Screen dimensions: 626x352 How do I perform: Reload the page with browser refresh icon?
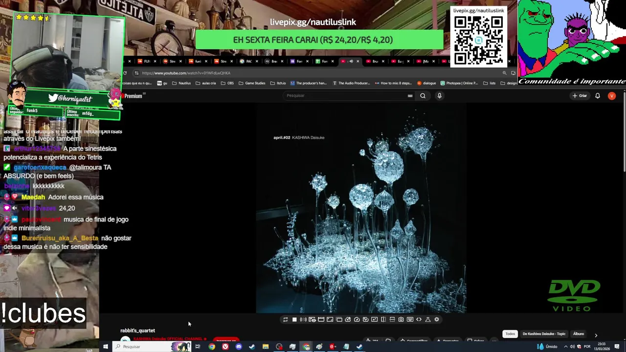[125, 73]
